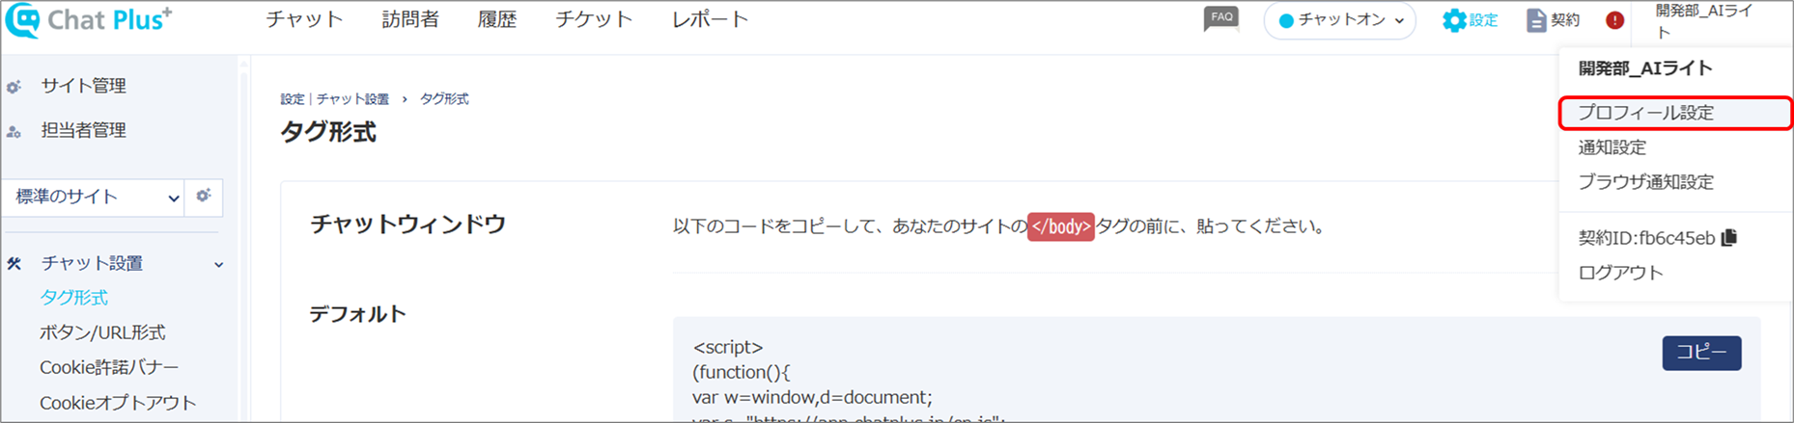Go to サイト管理 in the sidebar
This screenshot has height=423, width=1794.
[83, 86]
